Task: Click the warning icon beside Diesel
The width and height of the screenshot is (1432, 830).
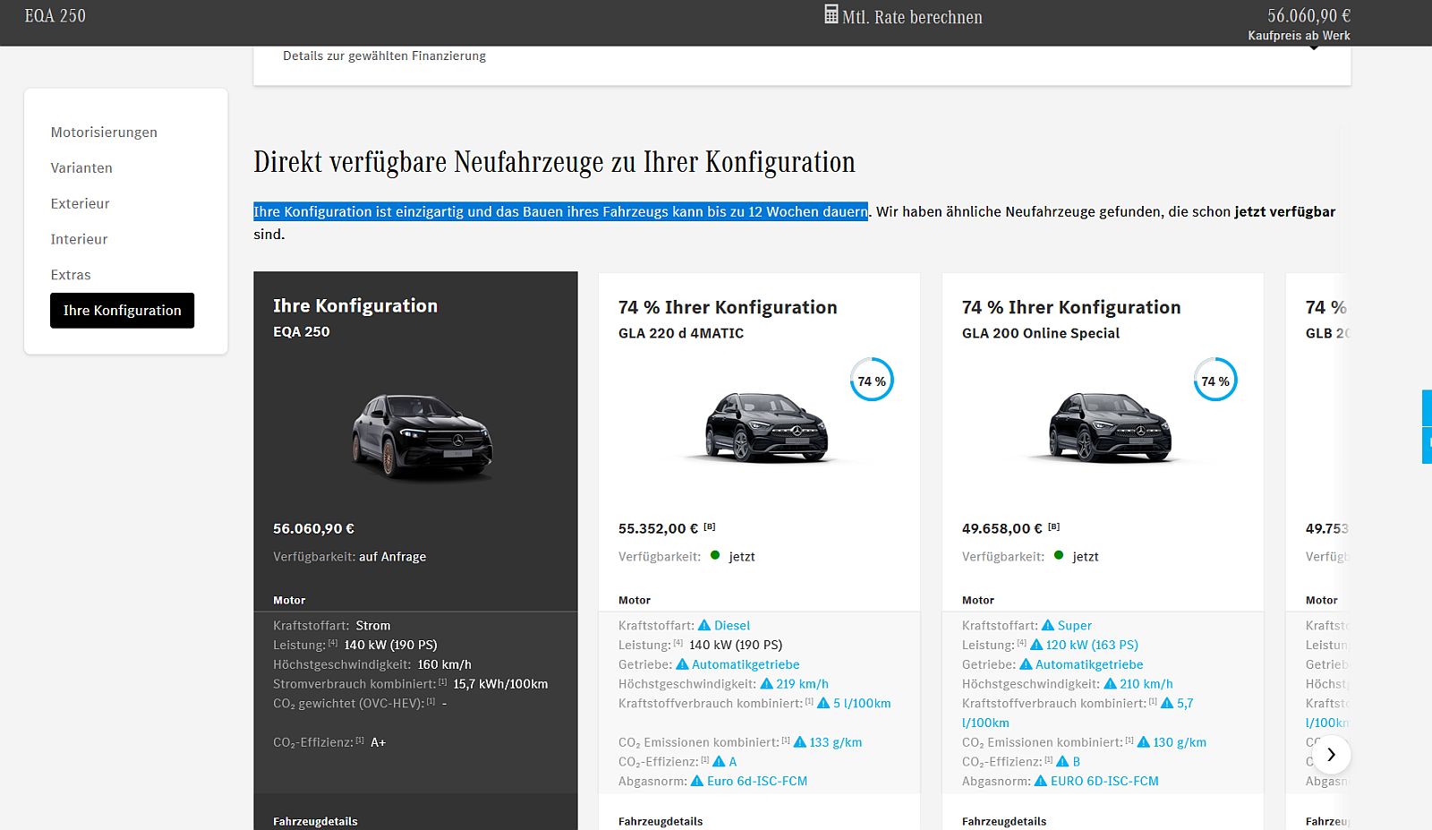Action: pyautogui.click(x=704, y=625)
